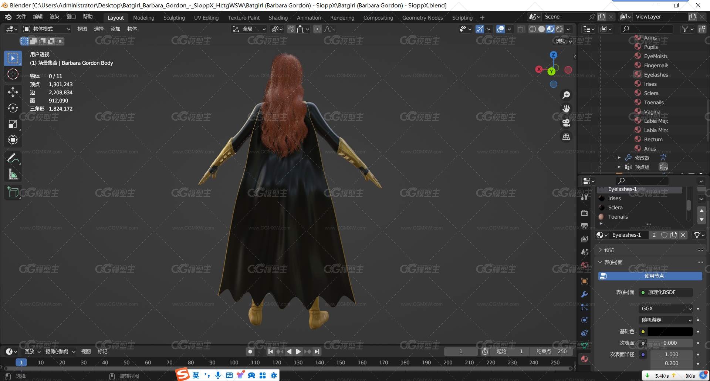Open the Tool properties tab
Viewport: 710px width, 381px height.
[x=584, y=197]
